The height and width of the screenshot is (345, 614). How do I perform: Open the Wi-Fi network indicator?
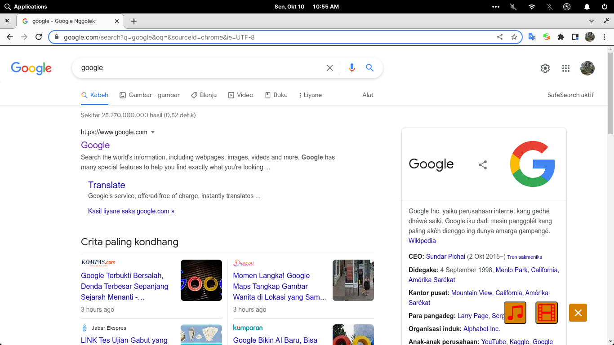532,7
